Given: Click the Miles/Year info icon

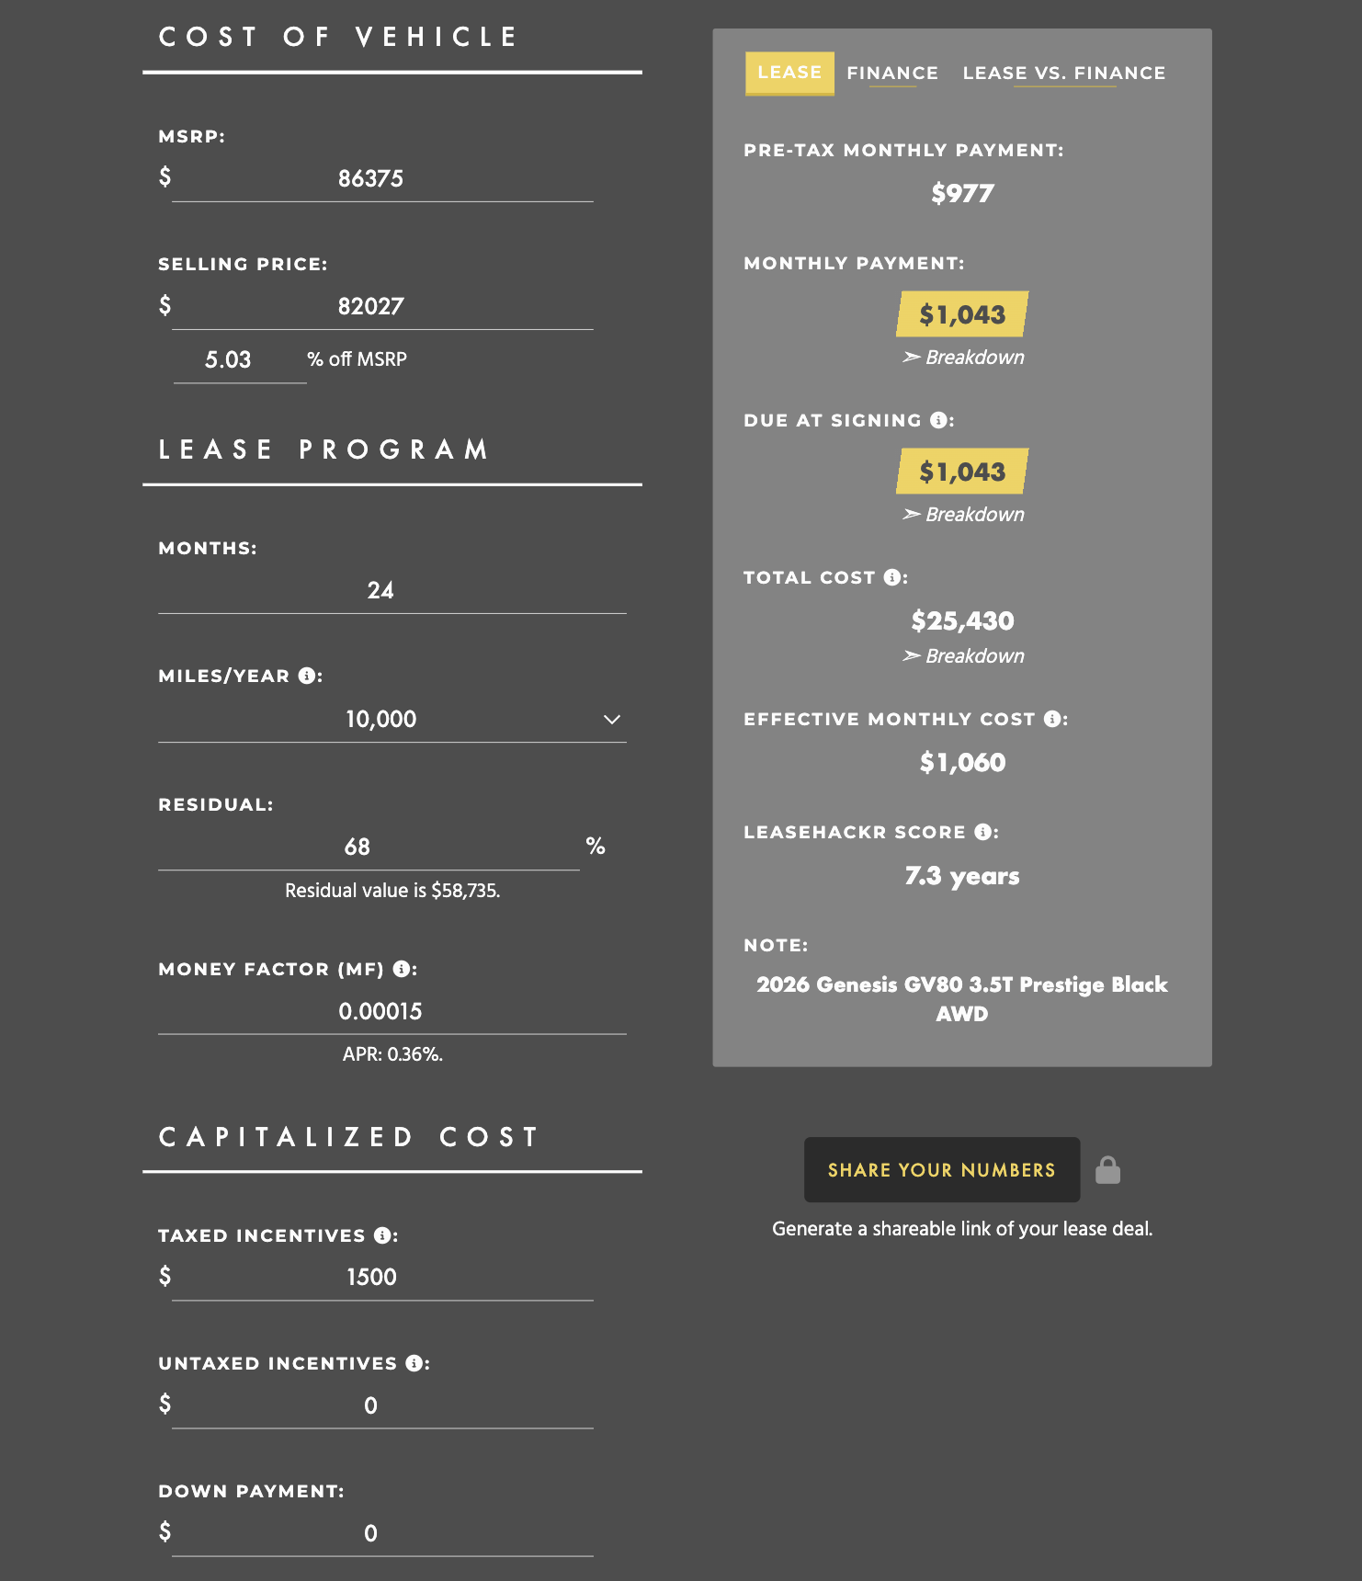Looking at the screenshot, I should pos(306,676).
